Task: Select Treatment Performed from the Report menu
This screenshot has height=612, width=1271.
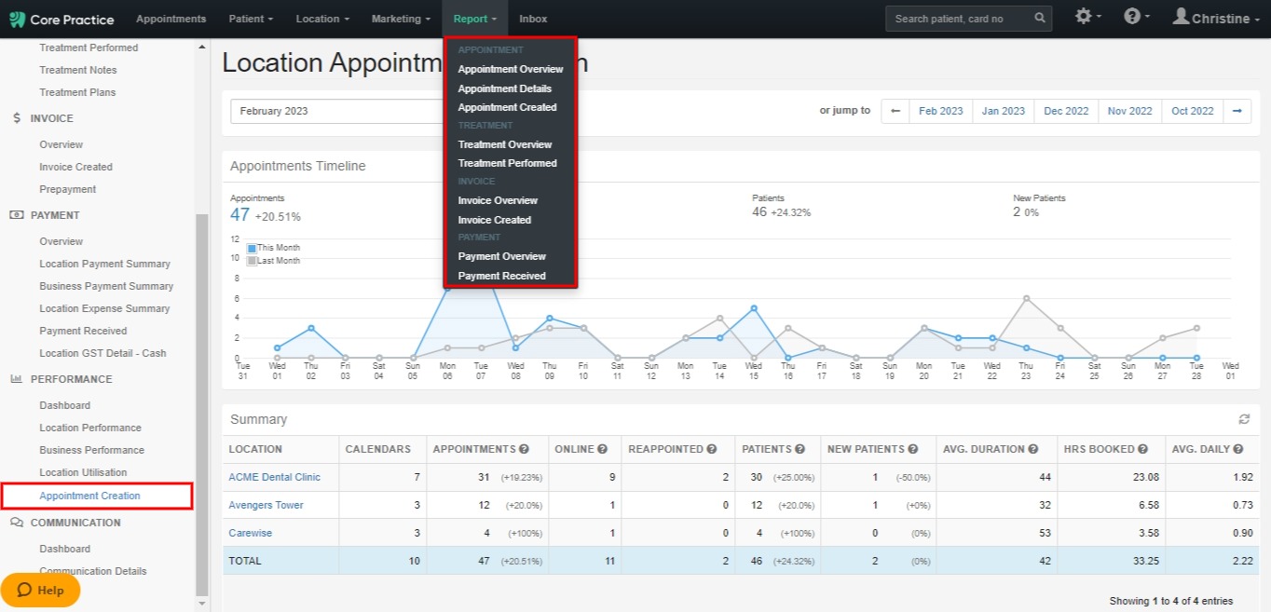Action: pos(507,163)
